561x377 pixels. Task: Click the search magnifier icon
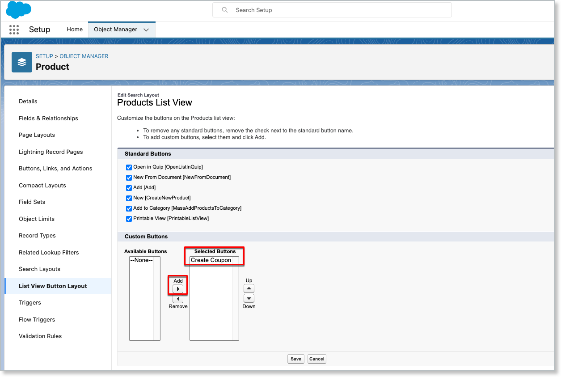pos(225,10)
